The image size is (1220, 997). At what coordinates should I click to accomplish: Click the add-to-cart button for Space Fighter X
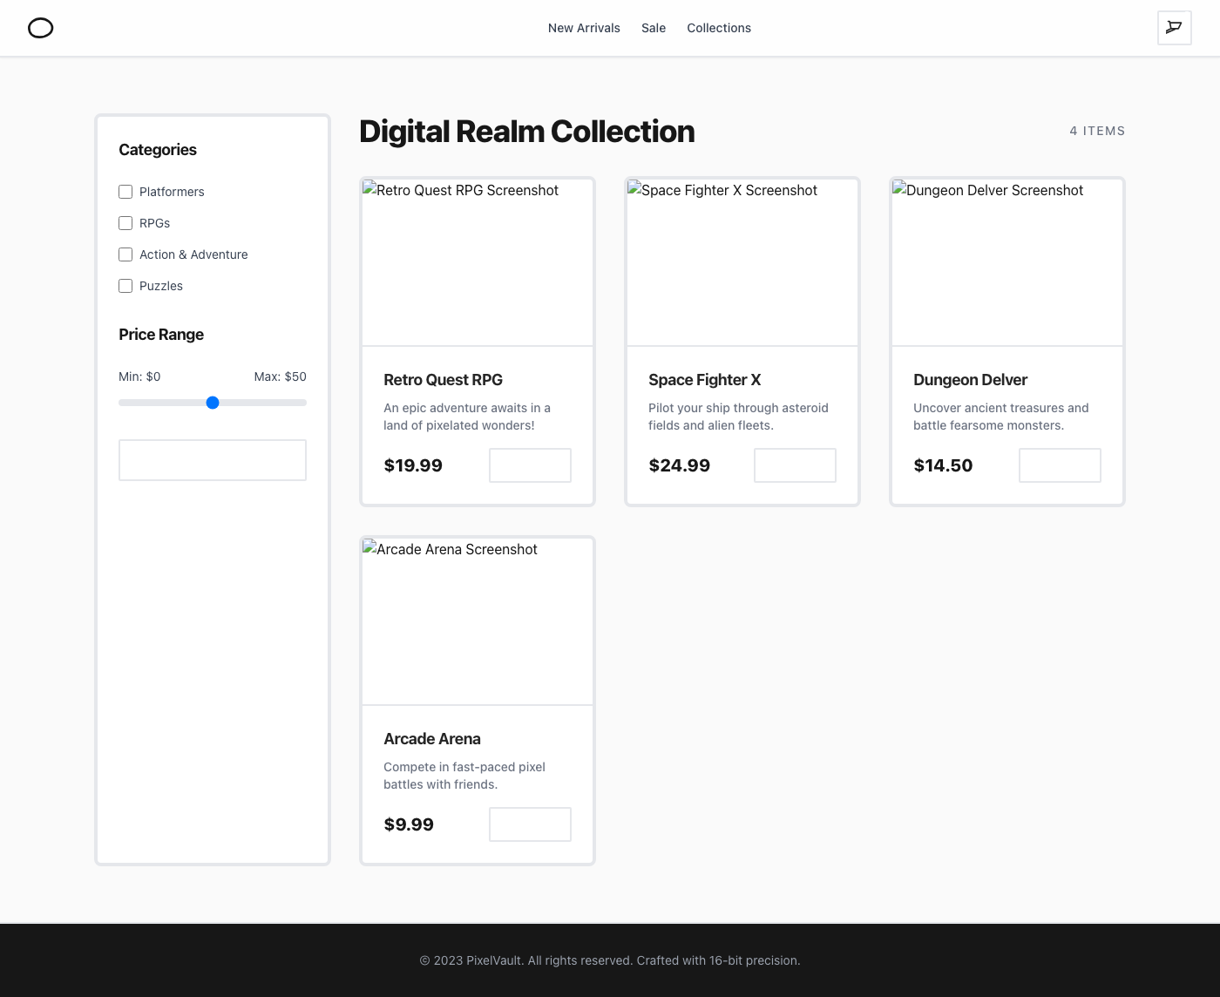795,465
